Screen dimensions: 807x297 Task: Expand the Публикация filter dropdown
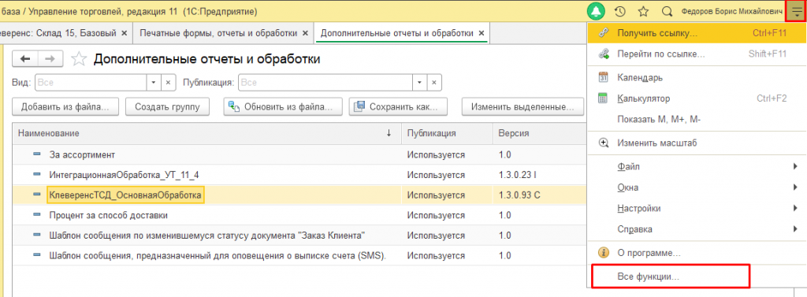pyautogui.click(x=420, y=83)
